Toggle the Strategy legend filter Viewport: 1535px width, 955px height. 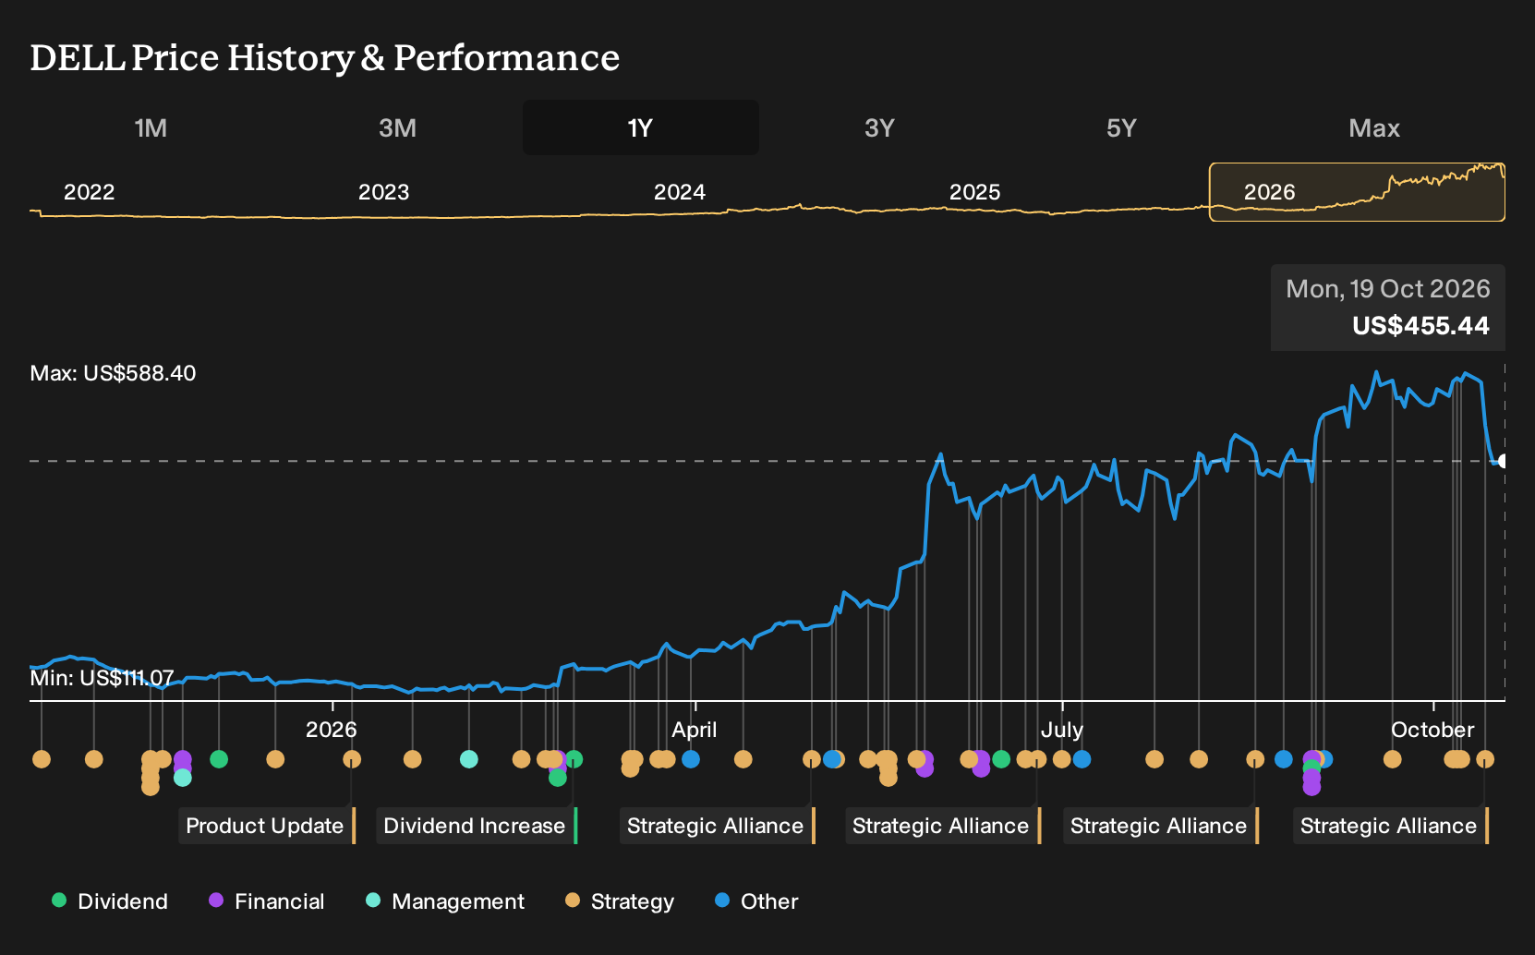tap(620, 901)
